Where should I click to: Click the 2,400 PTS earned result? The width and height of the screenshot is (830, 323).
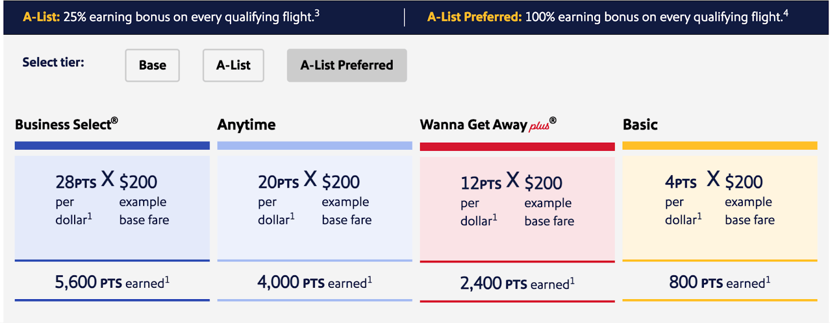click(517, 284)
